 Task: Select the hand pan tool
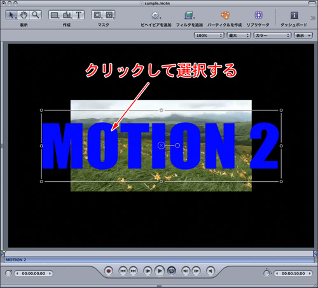click(x=24, y=15)
